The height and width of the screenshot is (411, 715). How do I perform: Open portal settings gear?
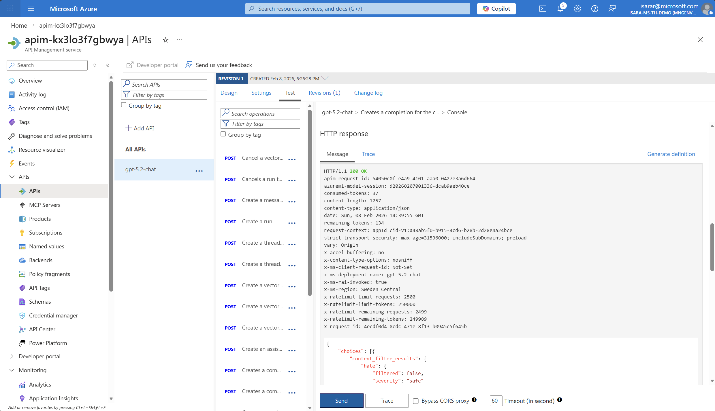tap(577, 9)
